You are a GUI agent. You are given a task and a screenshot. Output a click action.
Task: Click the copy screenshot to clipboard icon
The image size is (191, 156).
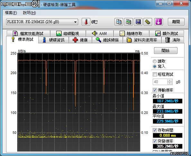[x=128, y=22]
